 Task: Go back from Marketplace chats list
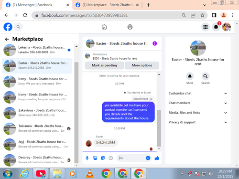[x=7, y=39]
